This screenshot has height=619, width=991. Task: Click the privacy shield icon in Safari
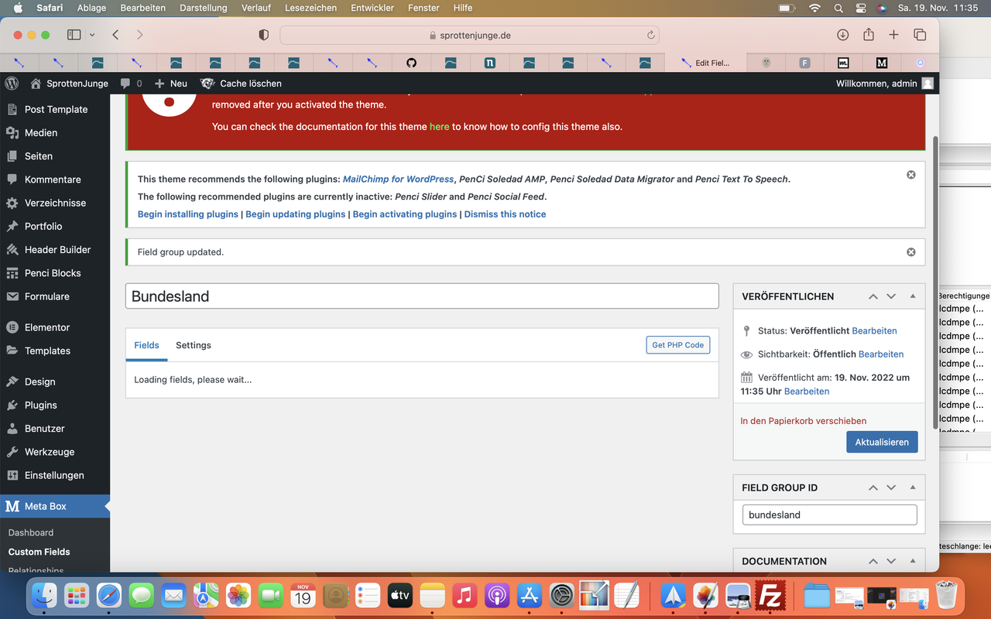coord(263,35)
